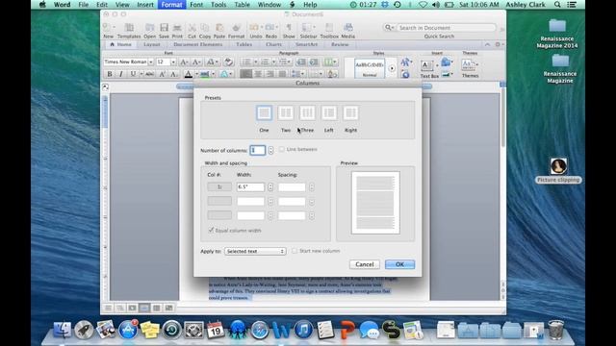616x346 pixels.
Task: Click the strikethrough ABC icon
Action: tap(150, 74)
